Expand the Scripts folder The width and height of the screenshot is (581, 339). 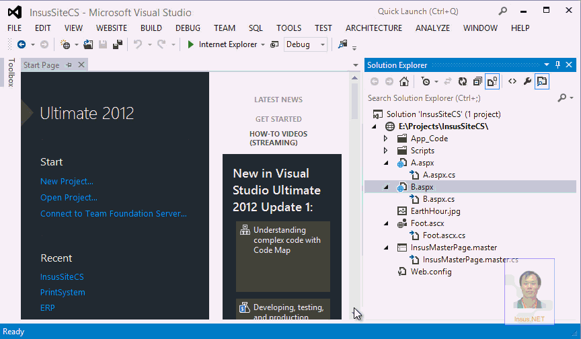click(386, 151)
